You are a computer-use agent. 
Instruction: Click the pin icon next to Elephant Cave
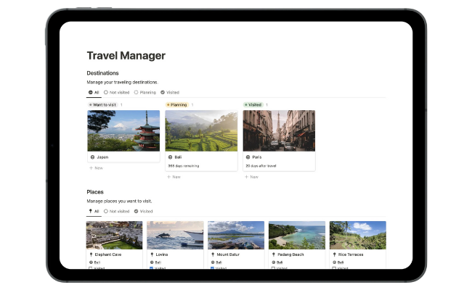pos(91,254)
